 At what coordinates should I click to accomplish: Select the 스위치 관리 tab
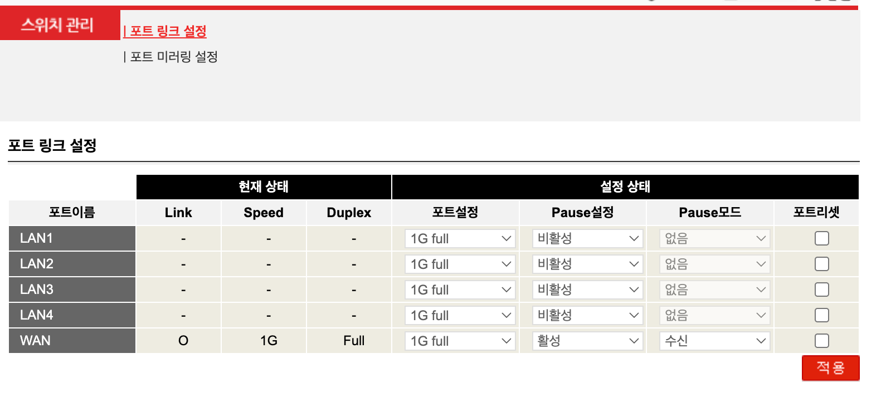click(58, 25)
